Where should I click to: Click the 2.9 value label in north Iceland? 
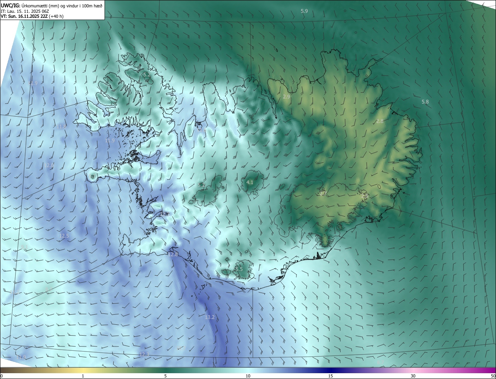pyautogui.click(x=286, y=97)
